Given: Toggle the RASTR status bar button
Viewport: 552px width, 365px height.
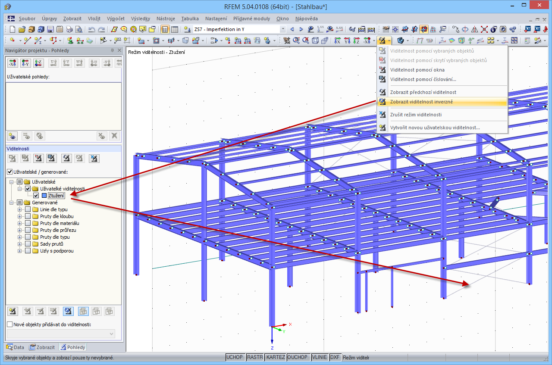Looking at the screenshot, I should [255, 357].
